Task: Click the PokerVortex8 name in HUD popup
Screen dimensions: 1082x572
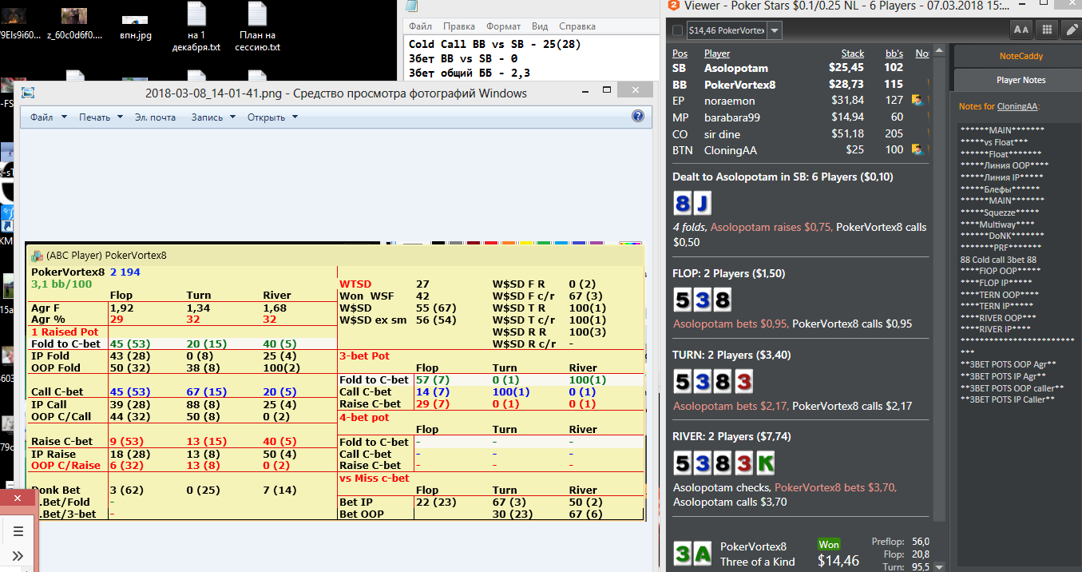Action: coord(68,272)
